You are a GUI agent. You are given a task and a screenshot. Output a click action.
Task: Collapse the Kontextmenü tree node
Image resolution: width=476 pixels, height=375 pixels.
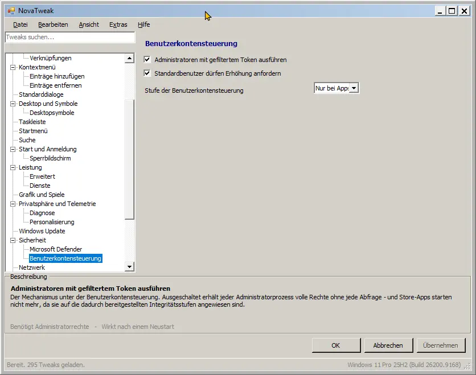13,67
